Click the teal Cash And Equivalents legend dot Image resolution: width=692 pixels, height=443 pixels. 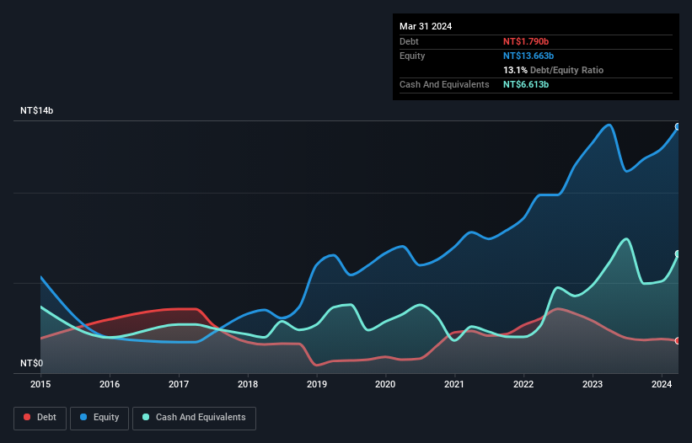click(x=146, y=417)
